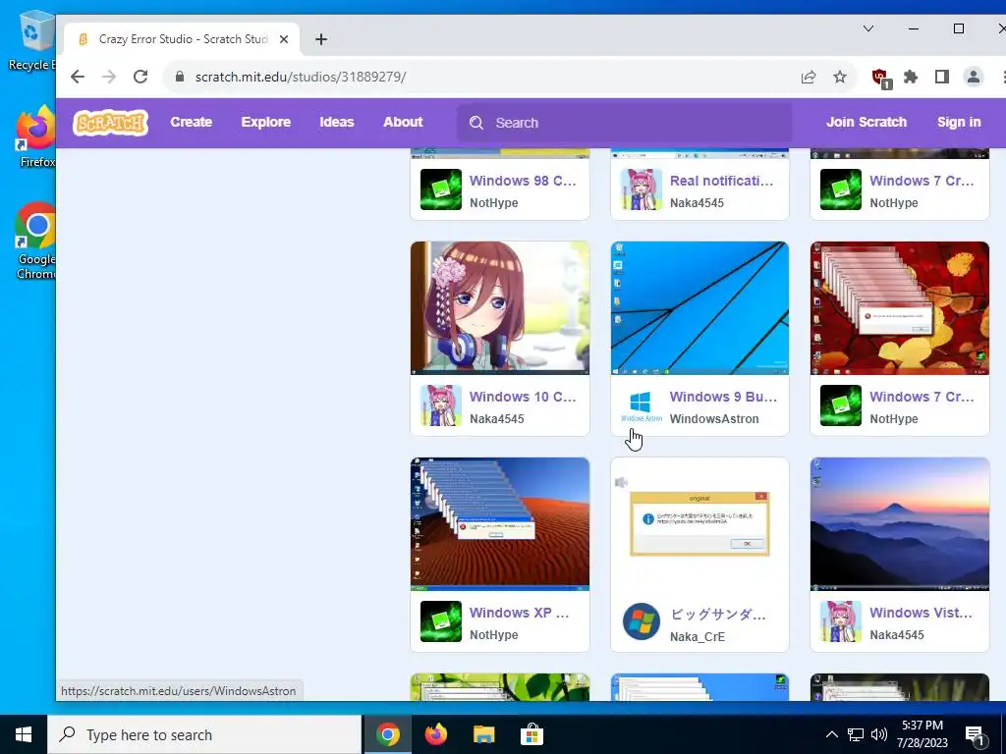Open a new browser tab
The width and height of the screenshot is (1006, 754).
(x=321, y=39)
